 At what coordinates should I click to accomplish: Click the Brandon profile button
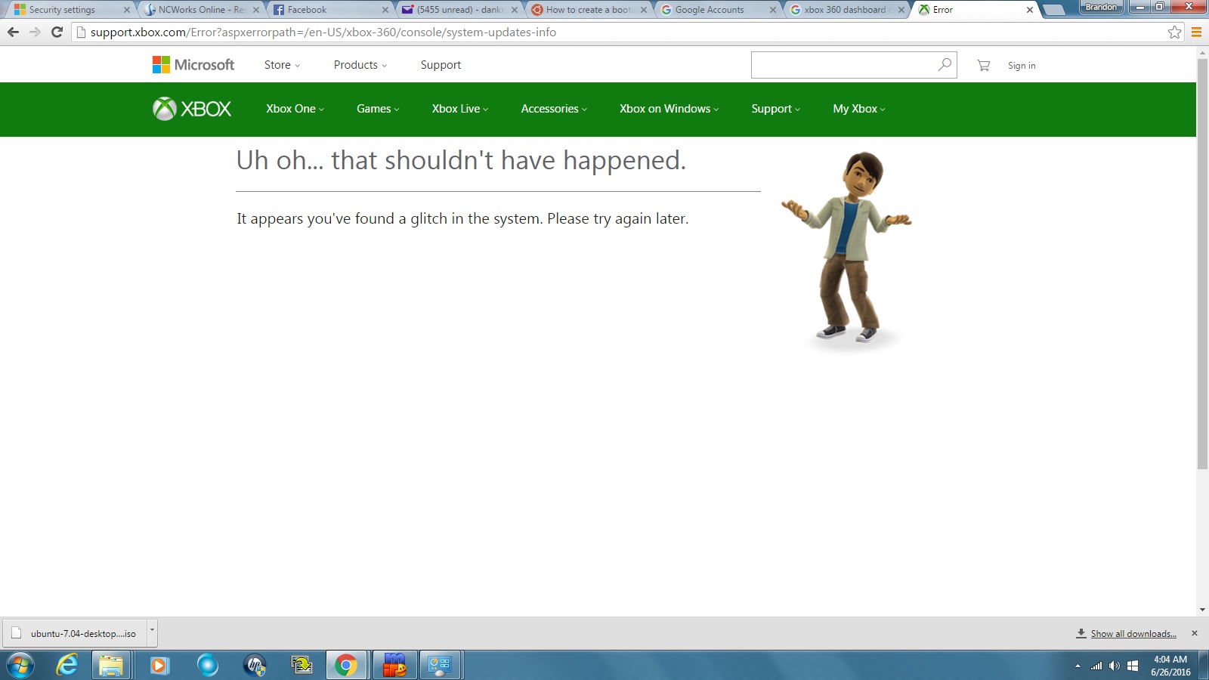click(1101, 7)
